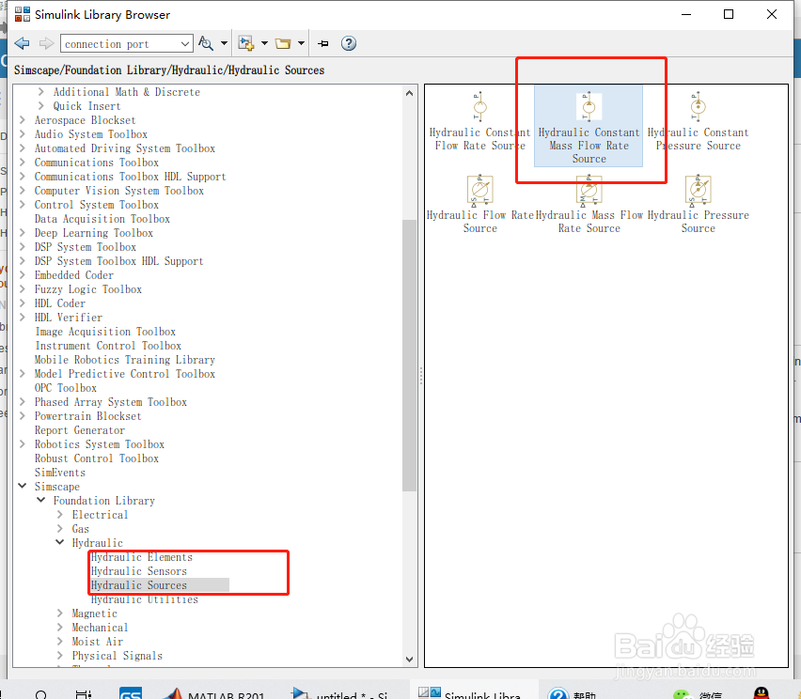This screenshot has height=699, width=801.
Task: Go back with the blue left arrow
Action: coord(22,43)
